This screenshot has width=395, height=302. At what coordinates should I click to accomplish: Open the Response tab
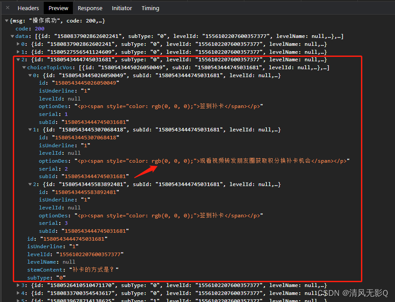[x=90, y=8]
